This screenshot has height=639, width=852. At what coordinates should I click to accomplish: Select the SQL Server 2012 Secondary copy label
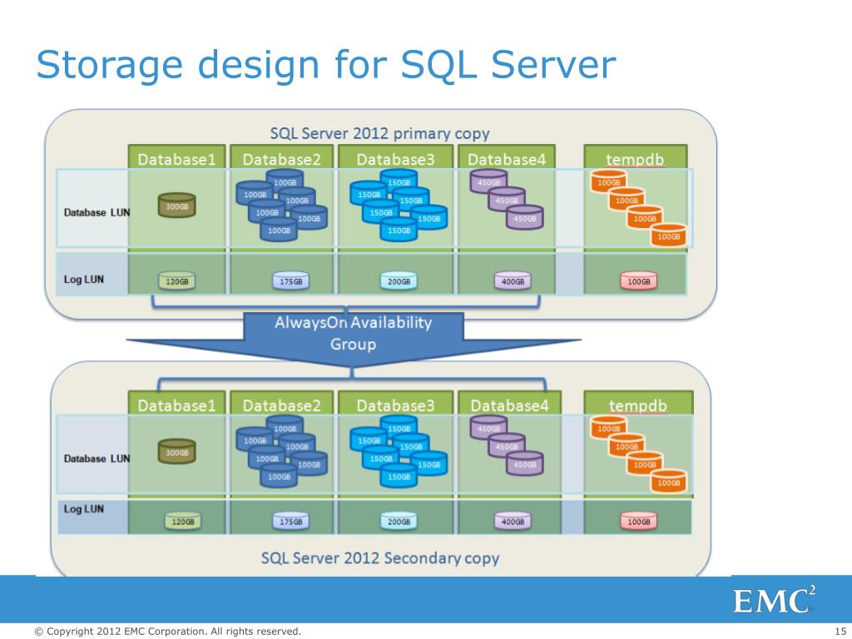[x=379, y=558]
